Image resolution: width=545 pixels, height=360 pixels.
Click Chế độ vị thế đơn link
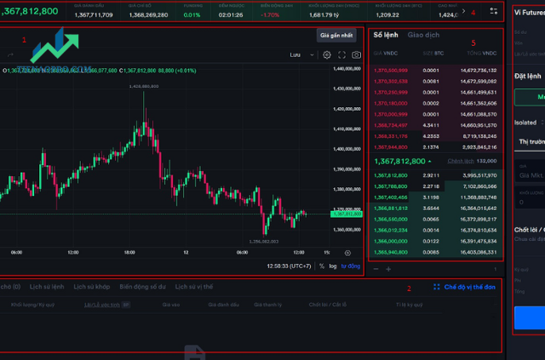click(x=469, y=287)
